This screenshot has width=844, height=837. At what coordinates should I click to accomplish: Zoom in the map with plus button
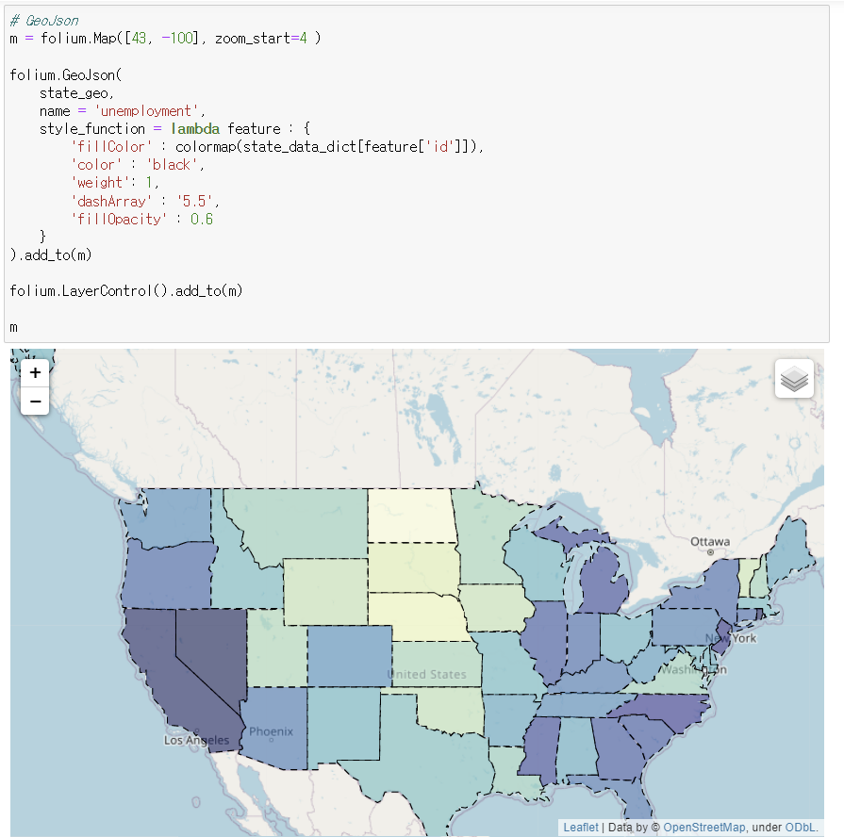tap(35, 372)
